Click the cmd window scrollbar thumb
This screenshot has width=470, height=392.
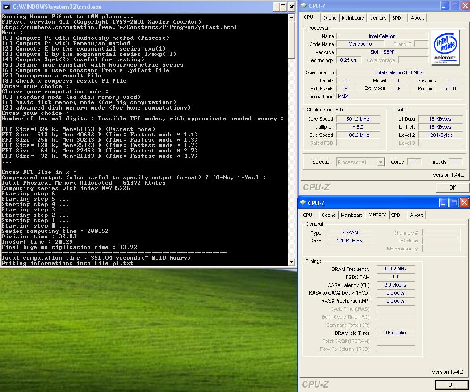pyautogui.click(x=291, y=40)
